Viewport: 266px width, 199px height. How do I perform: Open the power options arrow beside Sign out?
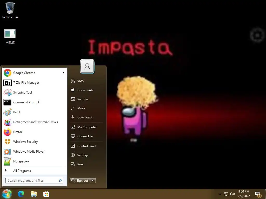coord(93,181)
